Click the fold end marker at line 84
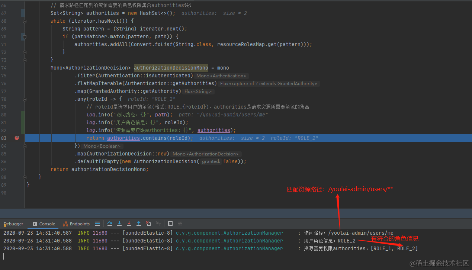This screenshot has height=270, width=472. coord(25,146)
